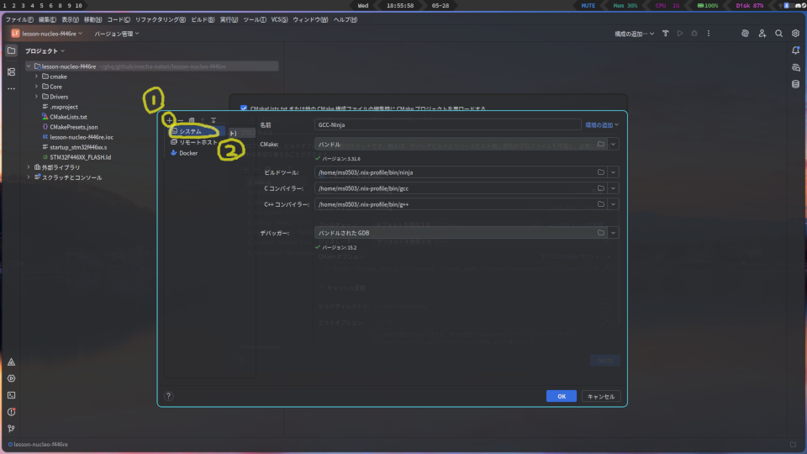Toggle CMakeLists.txt reload-on-edit checkbox
The width and height of the screenshot is (807, 454).
[244, 108]
